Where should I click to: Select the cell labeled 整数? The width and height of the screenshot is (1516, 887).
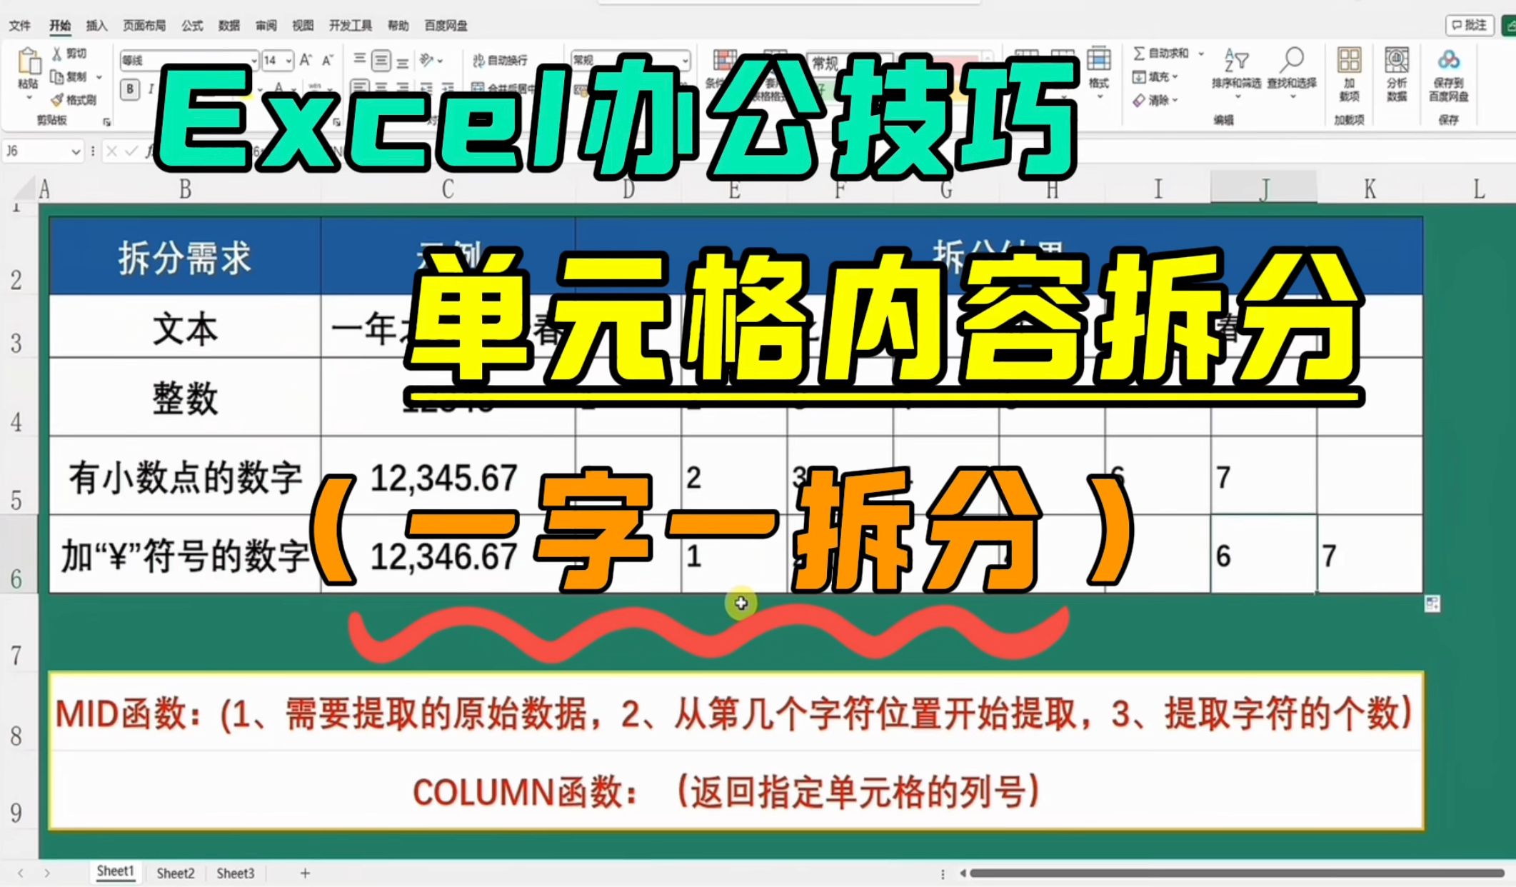click(x=185, y=397)
